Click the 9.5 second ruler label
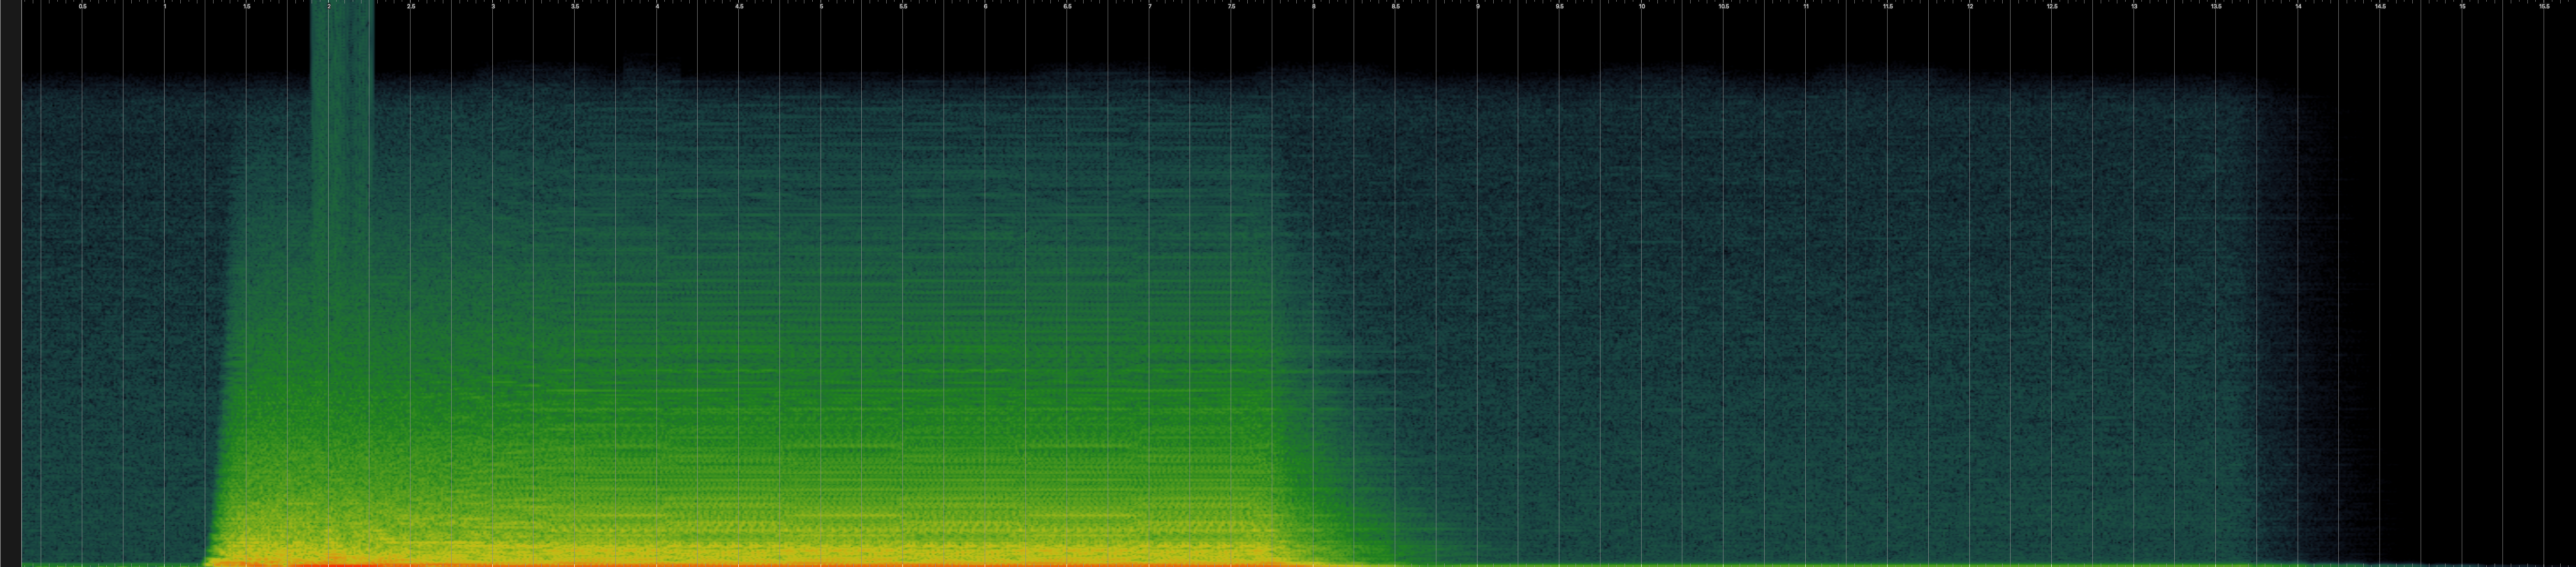This screenshot has height=567, width=2576. (x=1560, y=7)
